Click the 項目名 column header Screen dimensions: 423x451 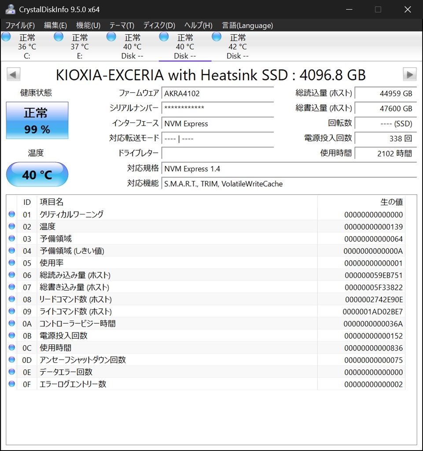coord(177,202)
